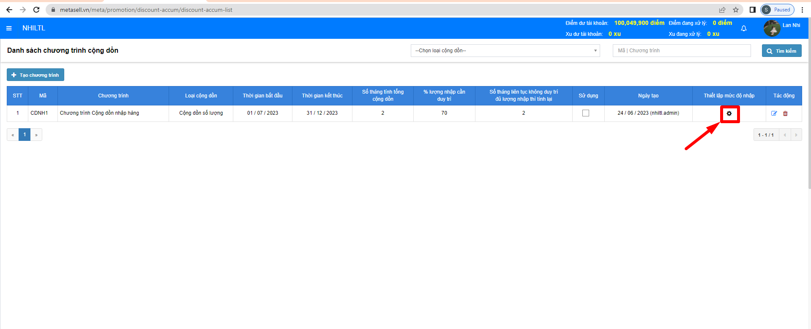Delete the CDNH1 program with trash icon
This screenshot has height=329, width=811.
click(785, 113)
